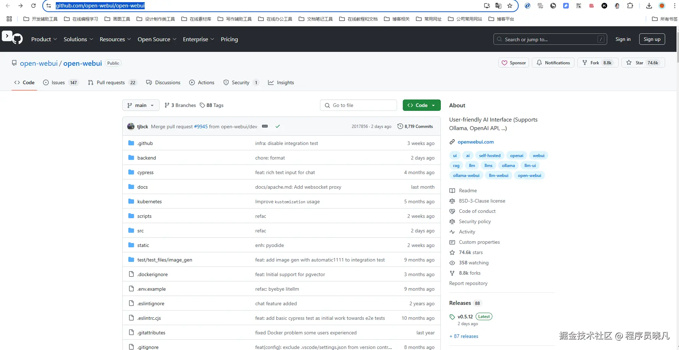679x350 pixels.
Task: Click the self-hosted topic tag
Action: click(x=490, y=156)
